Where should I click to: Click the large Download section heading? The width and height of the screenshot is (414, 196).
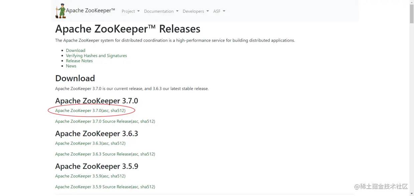click(x=75, y=78)
